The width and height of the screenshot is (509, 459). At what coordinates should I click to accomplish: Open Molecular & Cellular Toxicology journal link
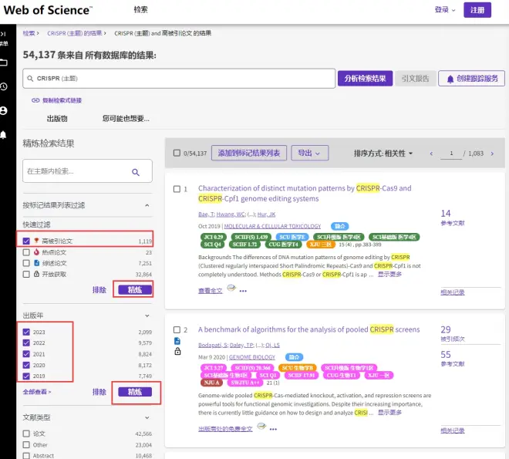272,226
